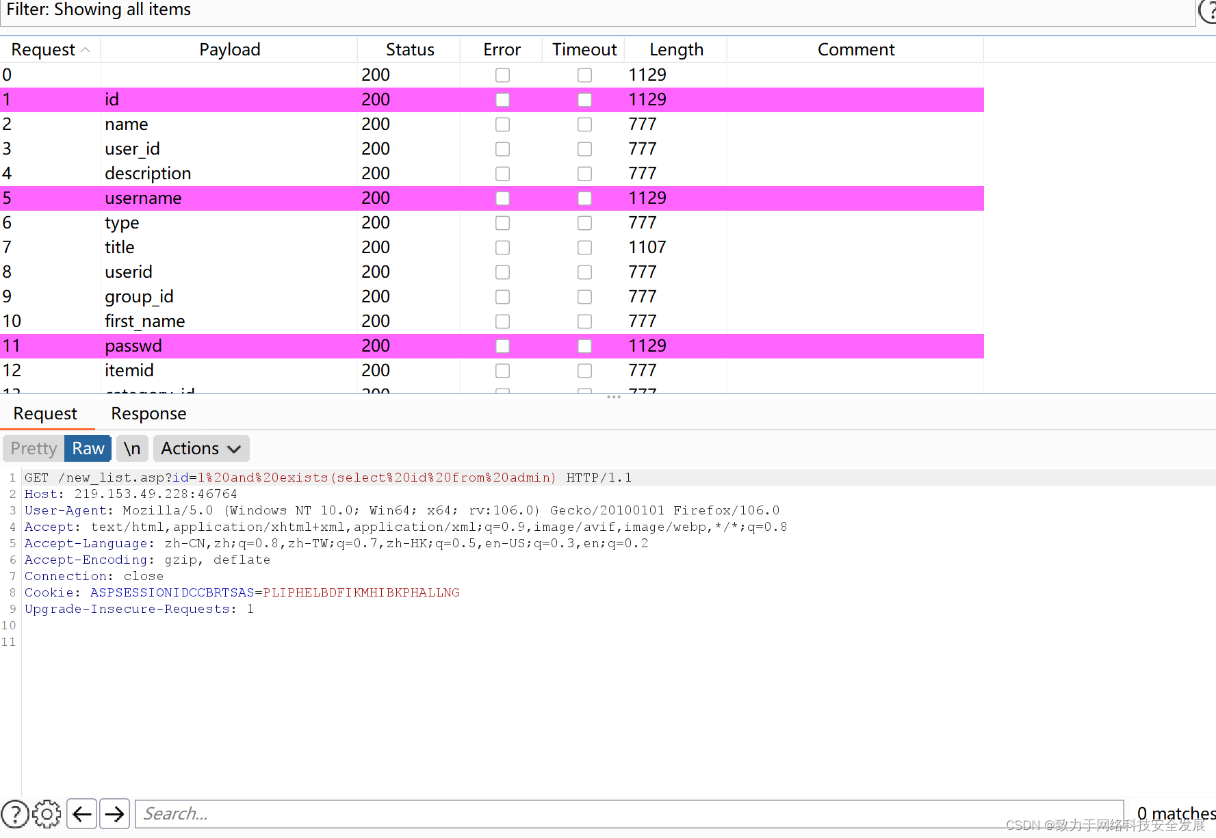Sort by Status column header
Image resolution: width=1216 pixels, height=838 pixels.
click(409, 50)
